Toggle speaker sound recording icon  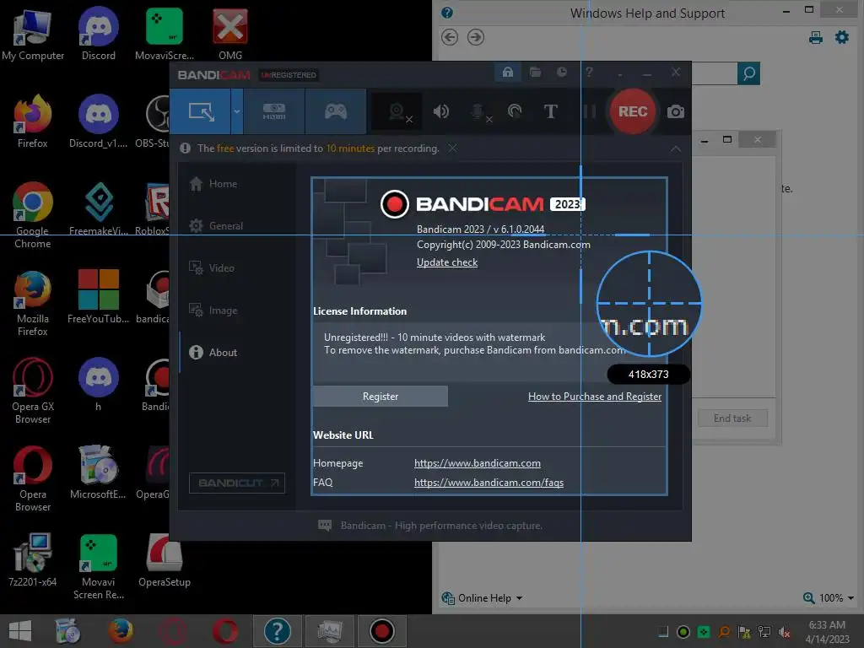[440, 112]
